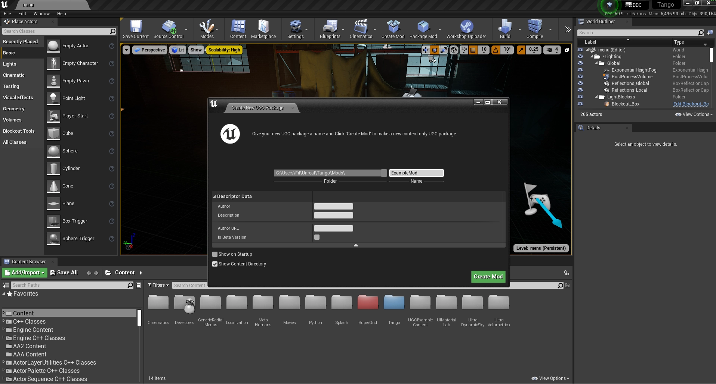Open the File menu
The height and width of the screenshot is (384, 716).
point(7,14)
